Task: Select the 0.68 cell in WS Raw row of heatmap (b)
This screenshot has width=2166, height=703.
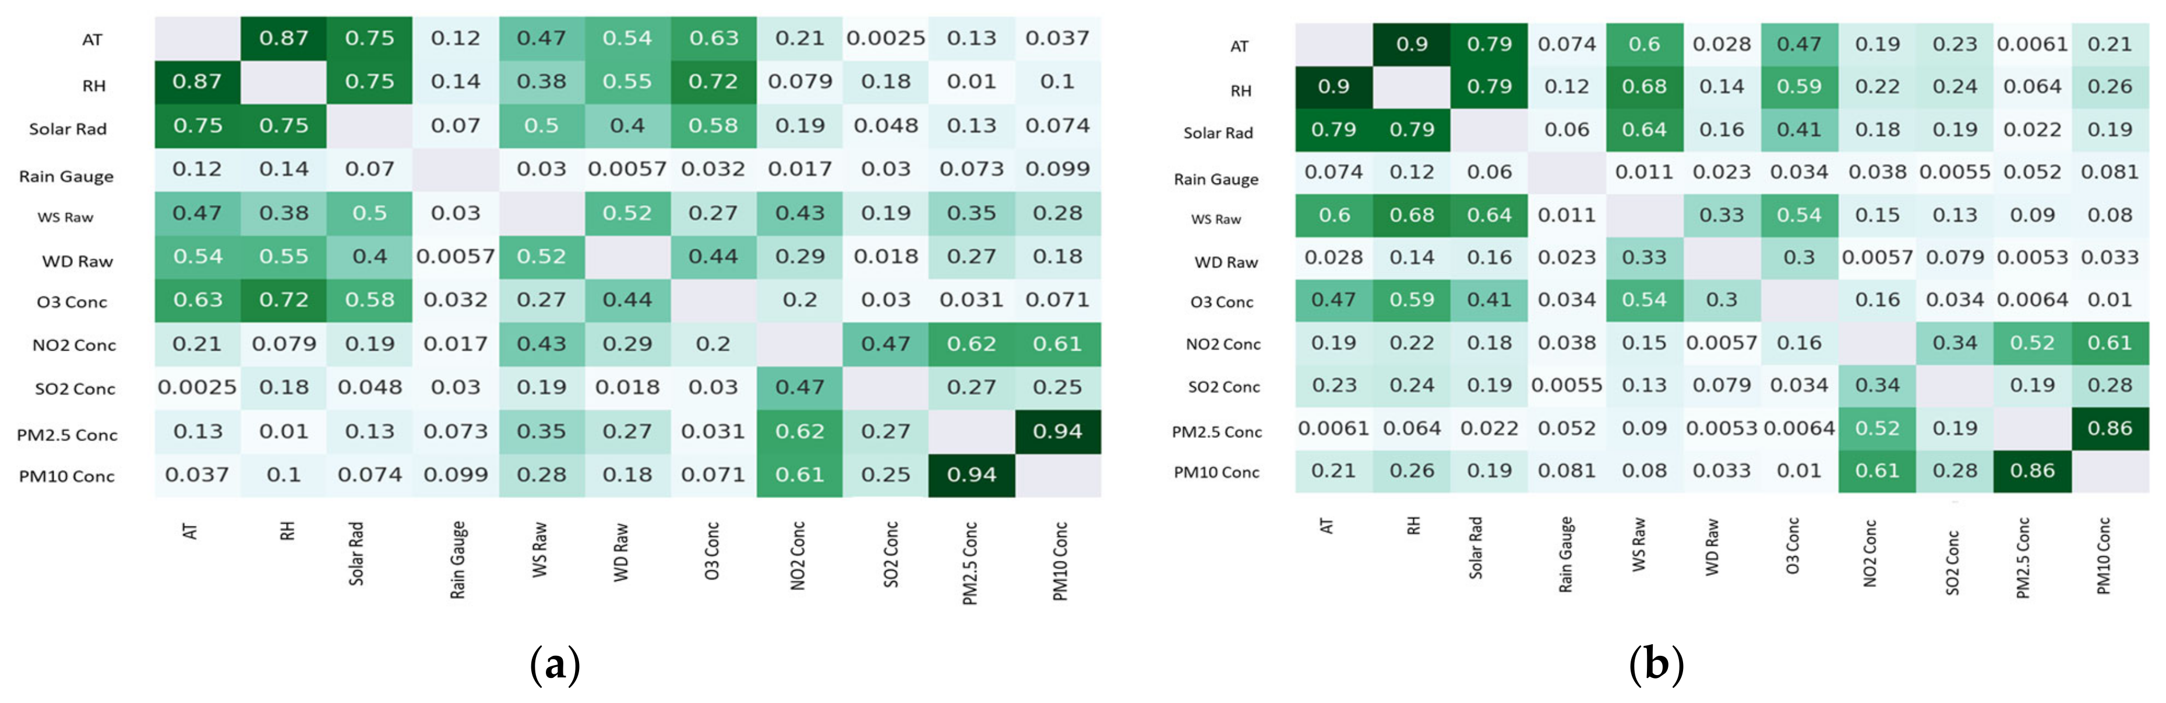Action: click(1412, 216)
